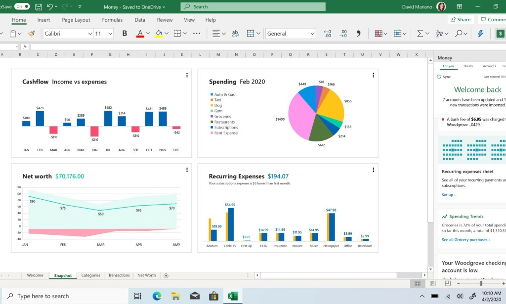Open Microsoft Edge from the taskbar
The height and width of the screenshot is (304, 506).
(157, 296)
